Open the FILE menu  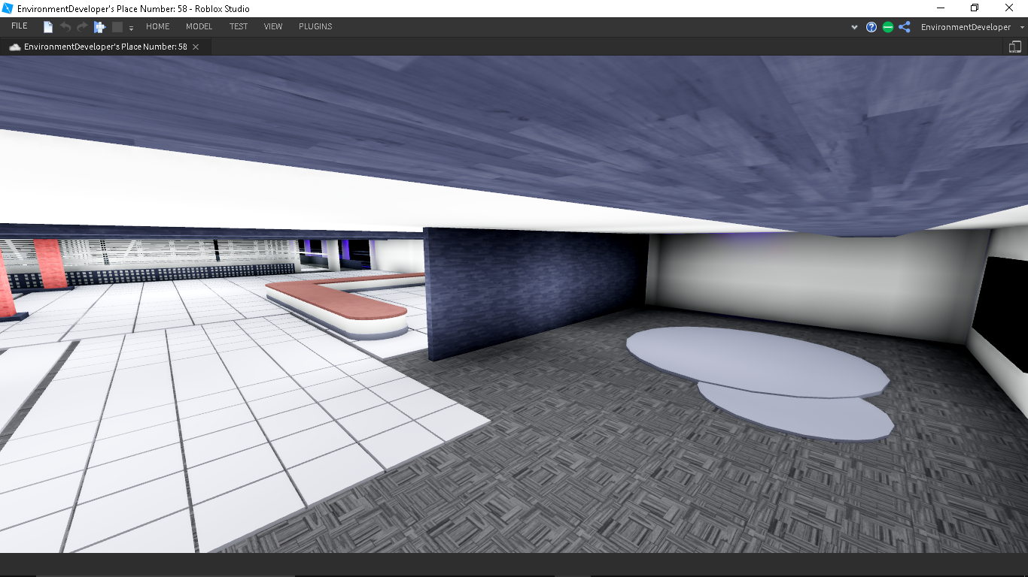pos(20,26)
